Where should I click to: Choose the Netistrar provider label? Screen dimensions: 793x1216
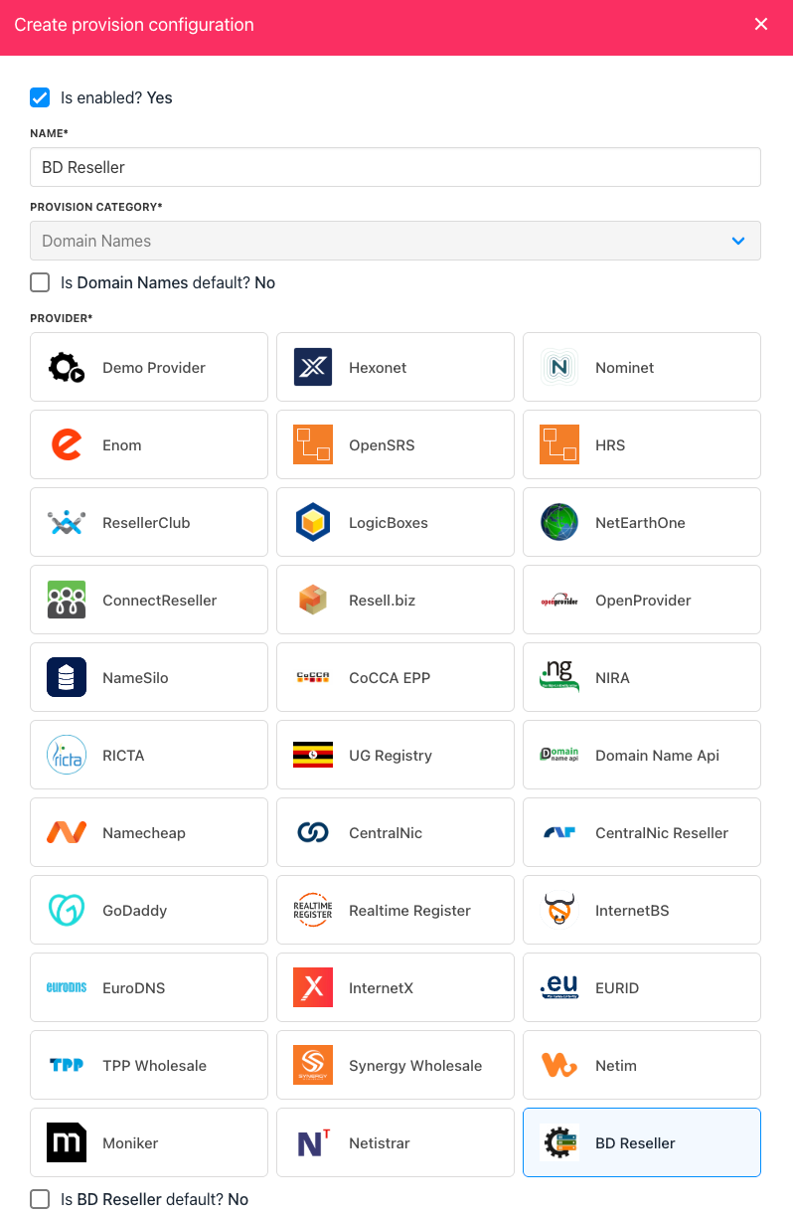[380, 1143]
